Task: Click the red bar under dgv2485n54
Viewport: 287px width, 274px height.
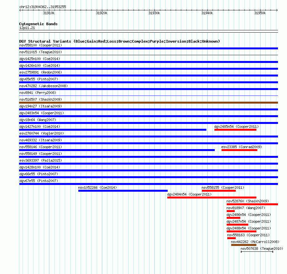Action: pyautogui.click(x=235, y=130)
